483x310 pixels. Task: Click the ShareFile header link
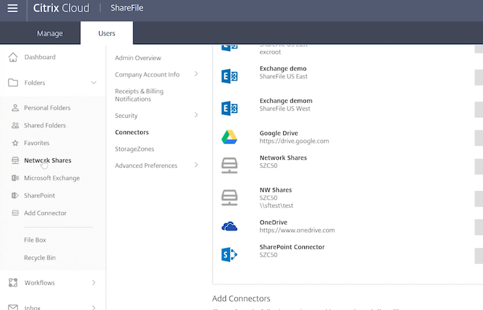pos(127,8)
